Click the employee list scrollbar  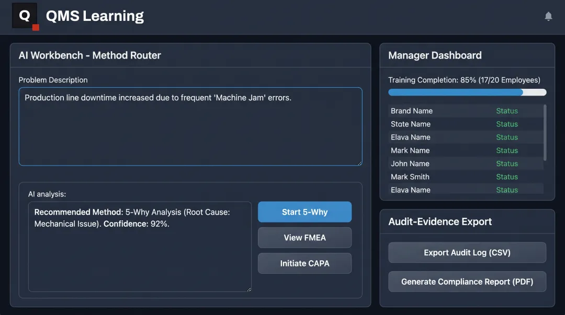545,133
